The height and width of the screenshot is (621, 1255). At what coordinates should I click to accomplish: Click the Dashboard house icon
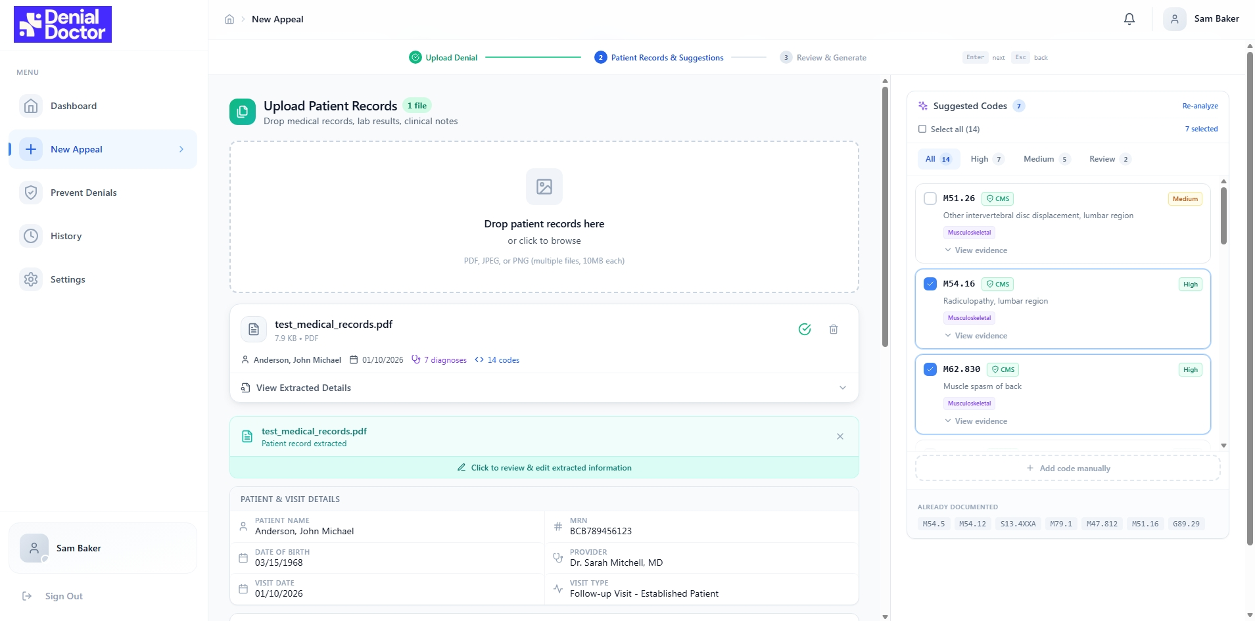pyautogui.click(x=31, y=106)
